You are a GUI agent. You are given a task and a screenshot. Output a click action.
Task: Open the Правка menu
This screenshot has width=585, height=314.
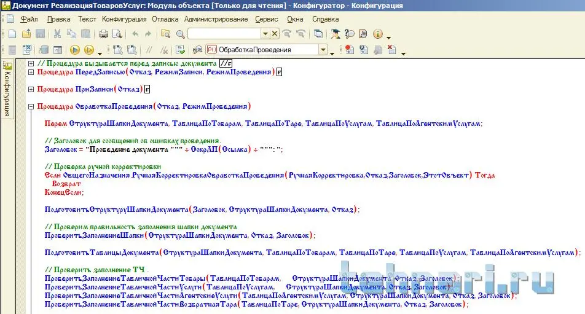pyautogui.click(x=58, y=19)
